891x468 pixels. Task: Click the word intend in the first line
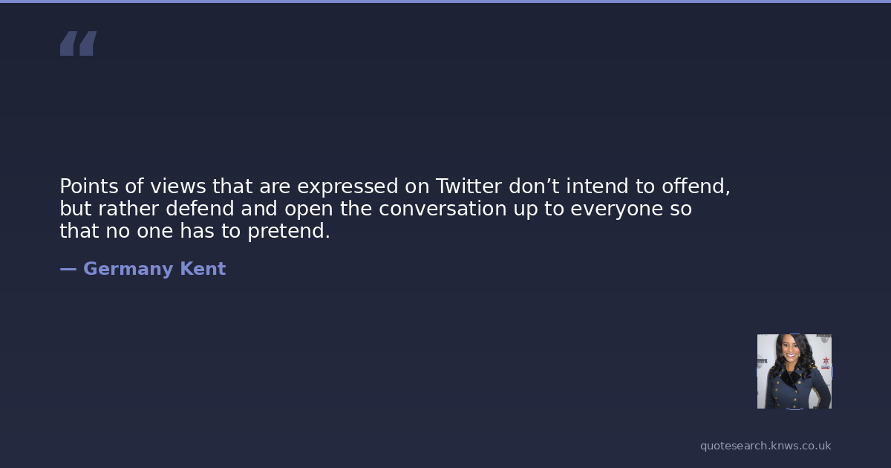pos(598,186)
